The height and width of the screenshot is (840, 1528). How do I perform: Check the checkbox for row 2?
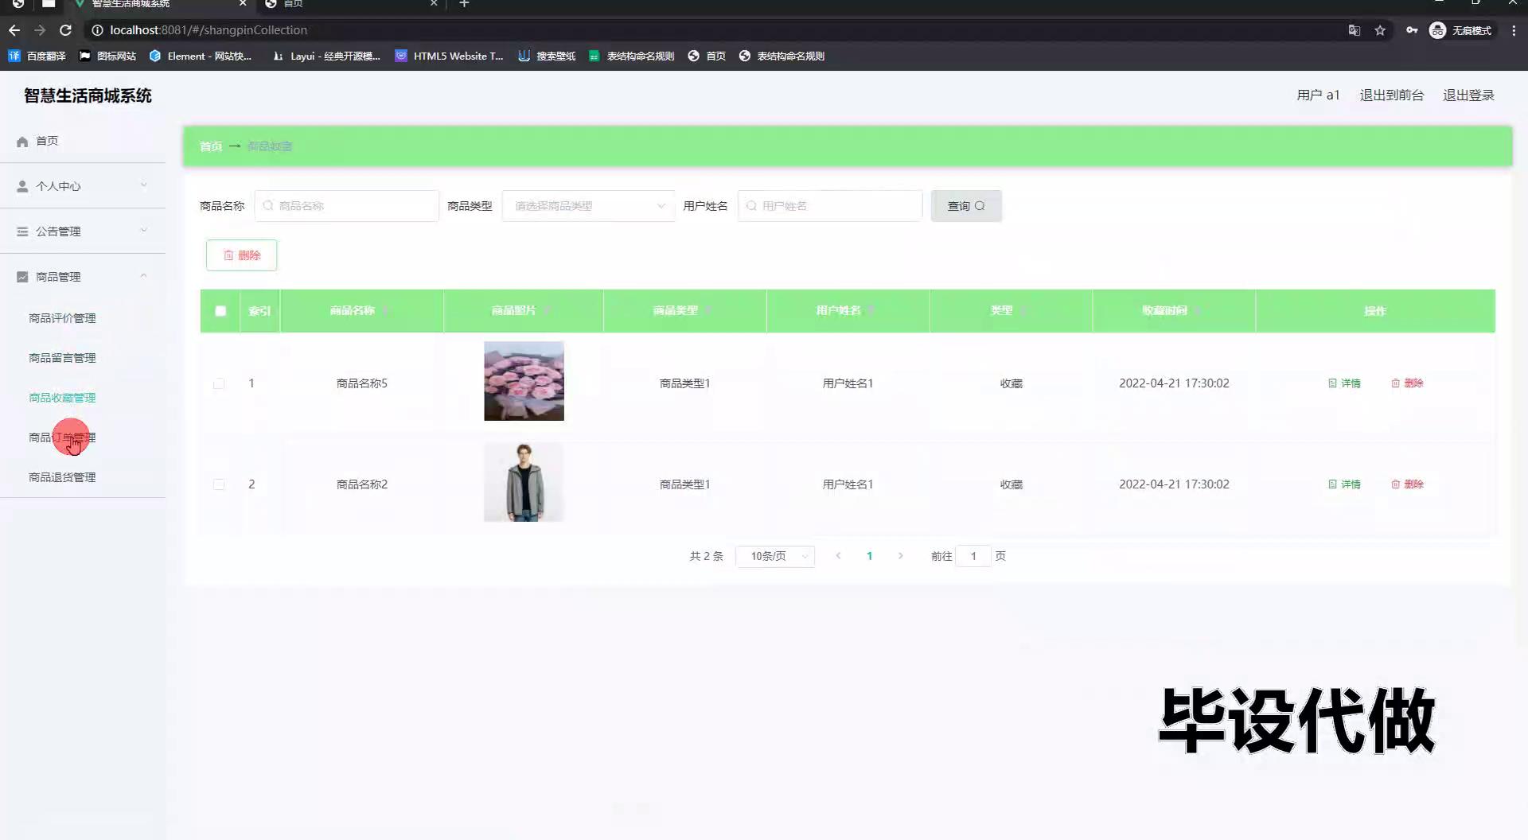(219, 484)
